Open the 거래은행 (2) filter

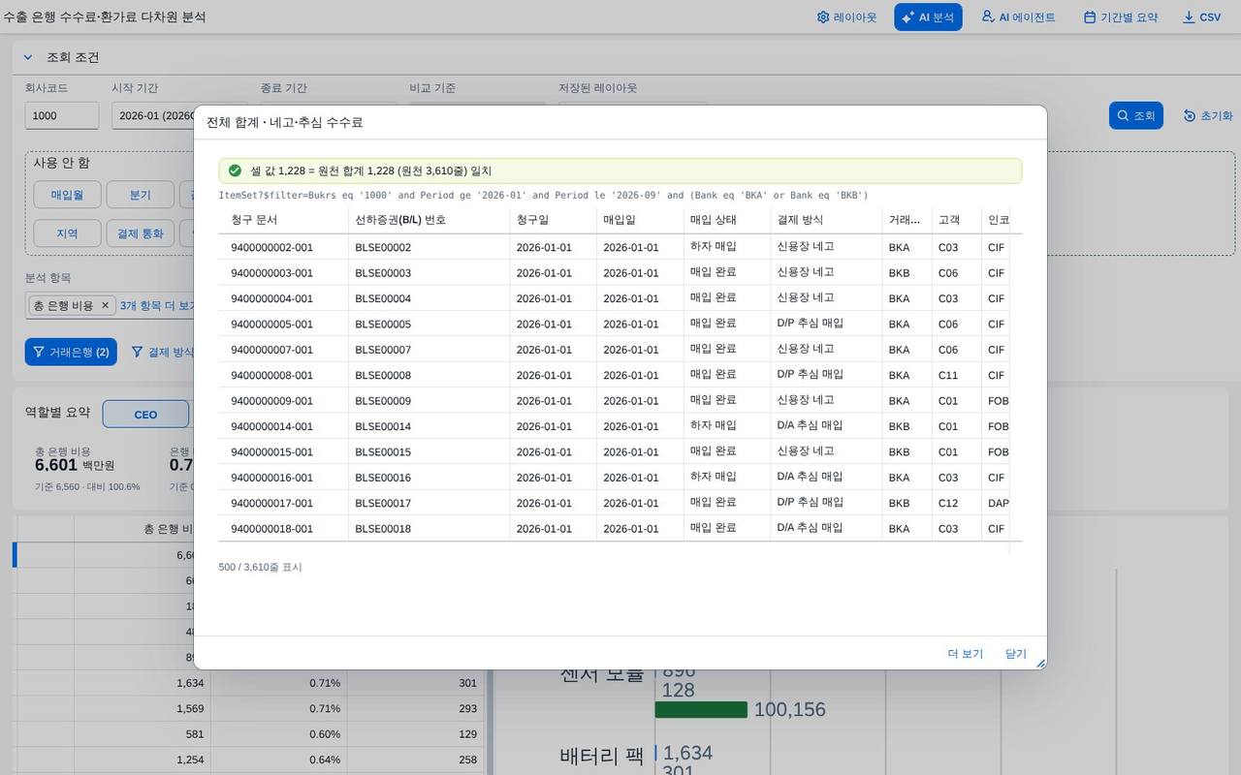71,352
